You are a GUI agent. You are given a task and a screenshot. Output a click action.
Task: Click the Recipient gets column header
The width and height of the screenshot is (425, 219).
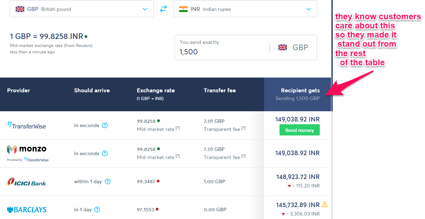[x=298, y=94]
